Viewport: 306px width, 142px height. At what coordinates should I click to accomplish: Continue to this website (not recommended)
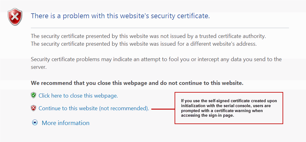click(94, 108)
